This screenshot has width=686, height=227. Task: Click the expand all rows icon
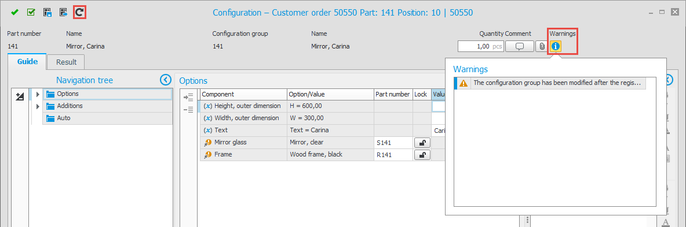click(188, 98)
